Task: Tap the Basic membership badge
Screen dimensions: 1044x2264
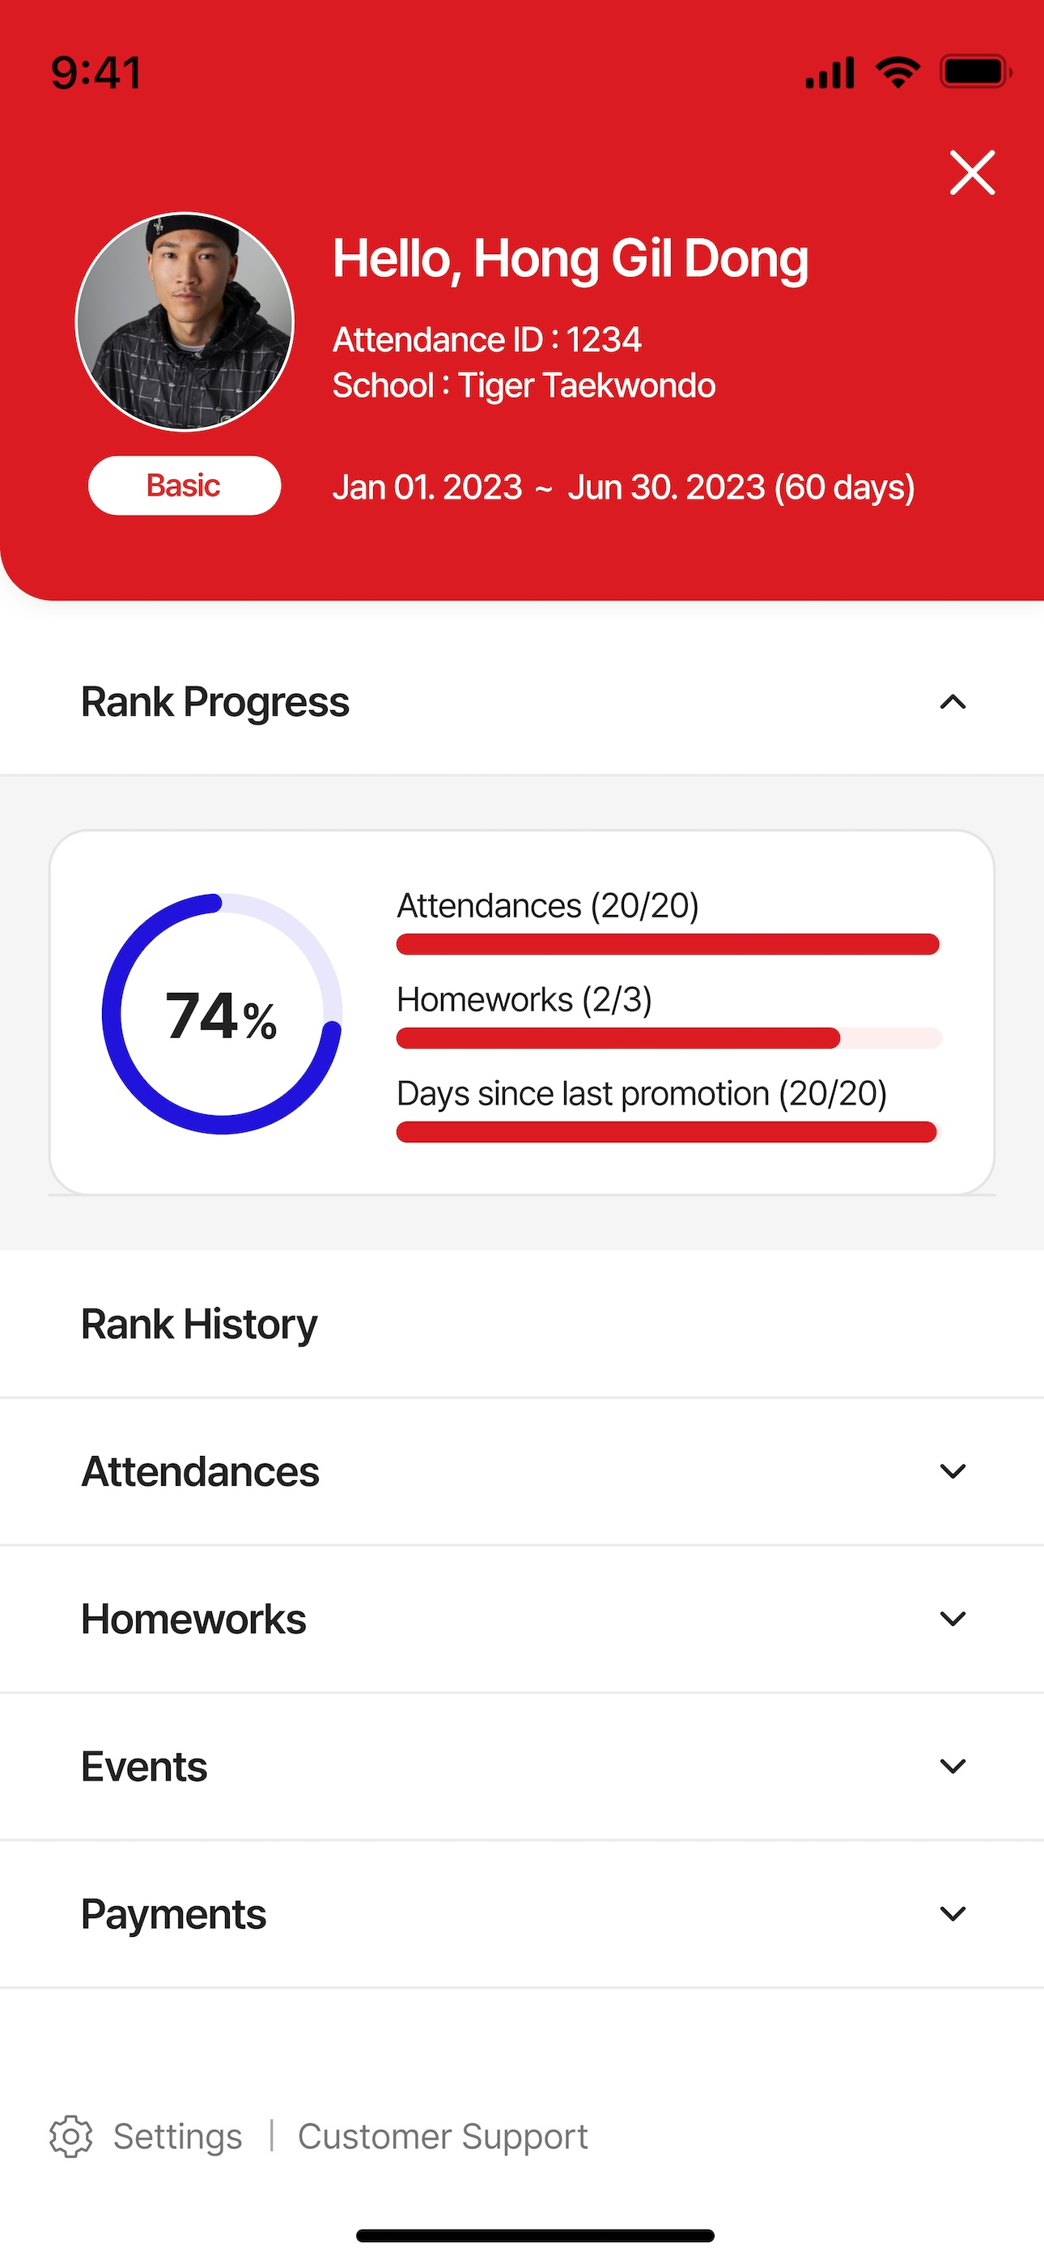Action: pos(185,485)
